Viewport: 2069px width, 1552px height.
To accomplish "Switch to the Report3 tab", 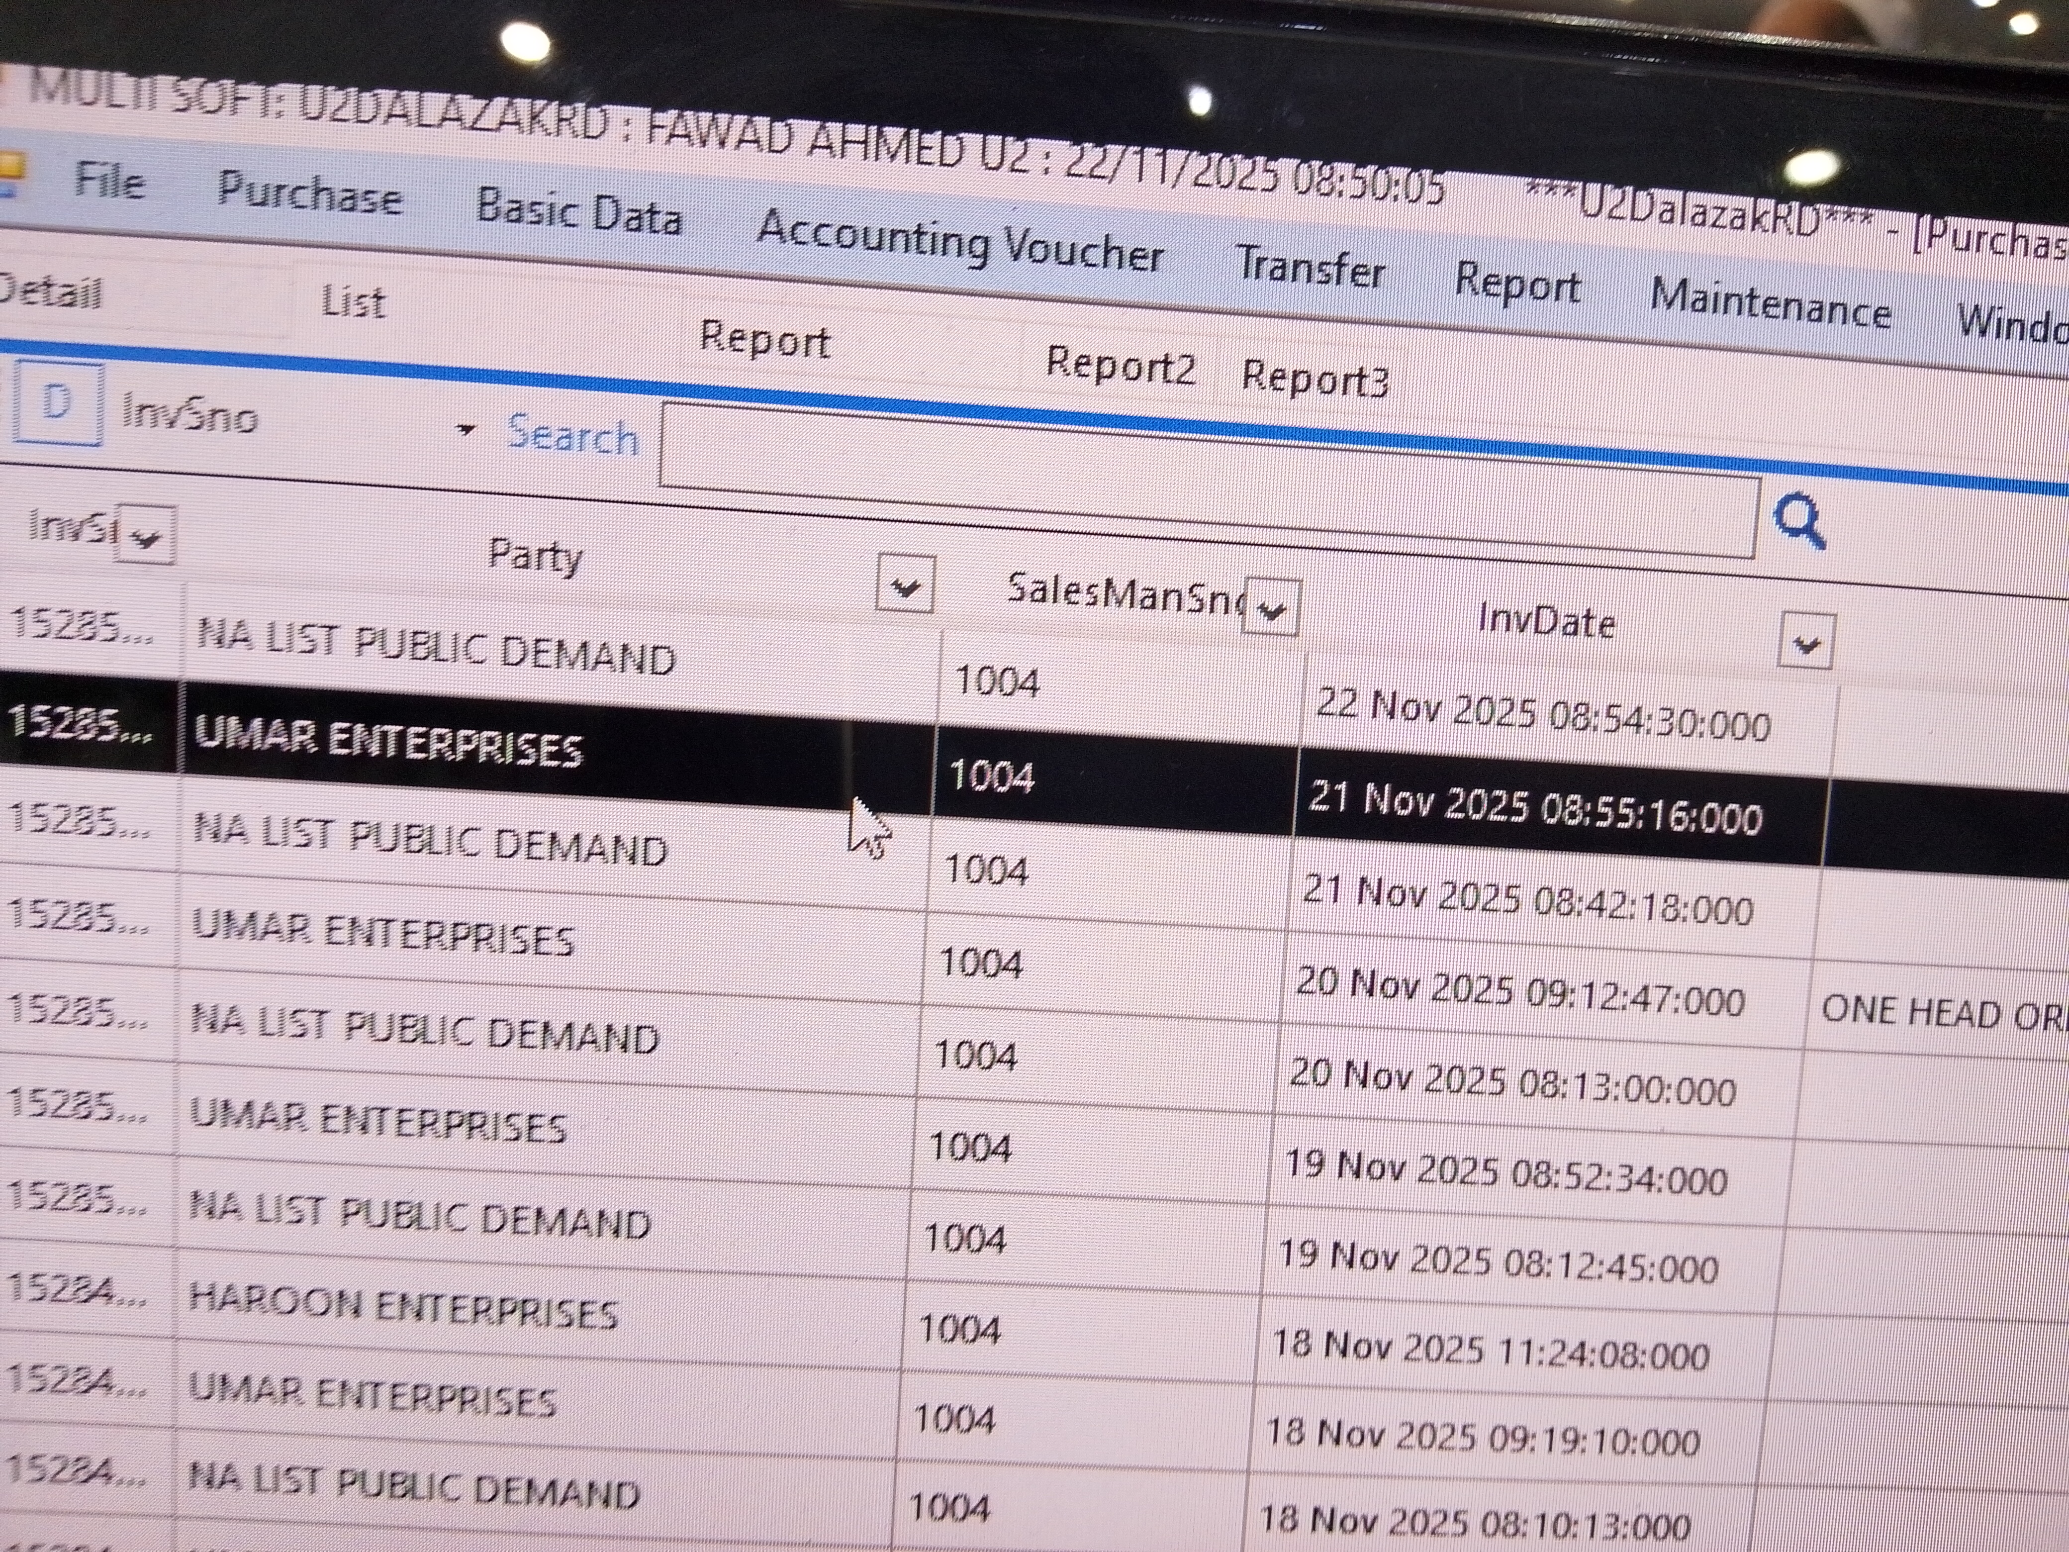I will (x=1314, y=379).
